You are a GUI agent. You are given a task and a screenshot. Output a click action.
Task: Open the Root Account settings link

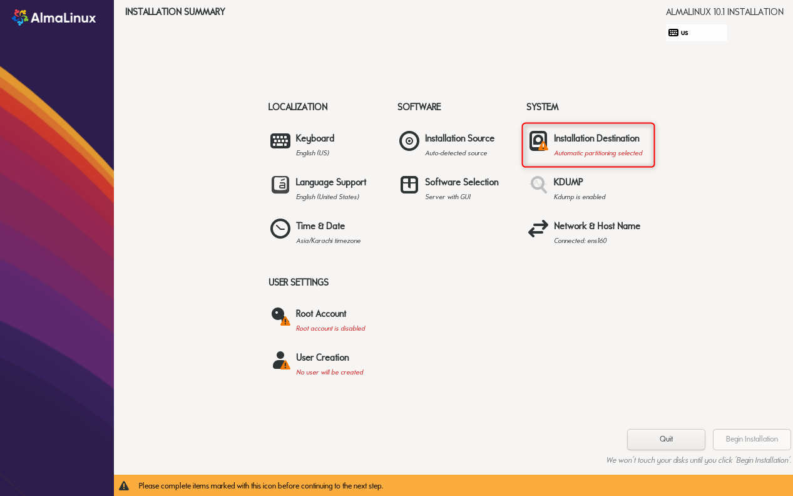[x=320, y=313]
